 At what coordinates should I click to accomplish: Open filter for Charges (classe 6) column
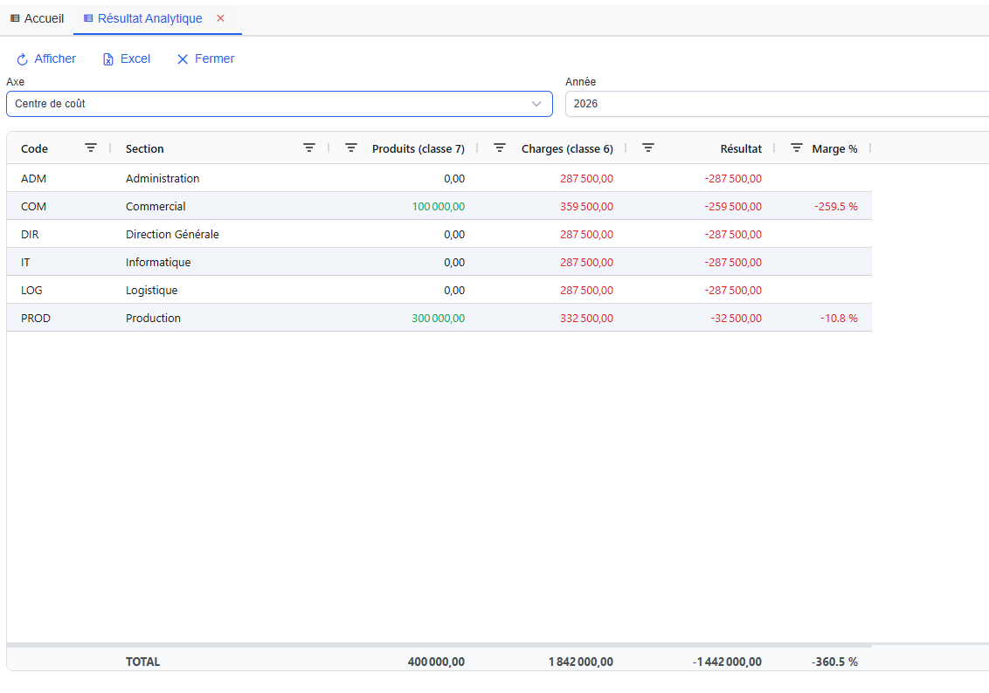click(500, 148)
